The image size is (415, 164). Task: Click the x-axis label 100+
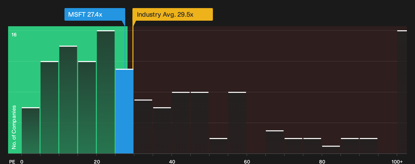[397, 161]
